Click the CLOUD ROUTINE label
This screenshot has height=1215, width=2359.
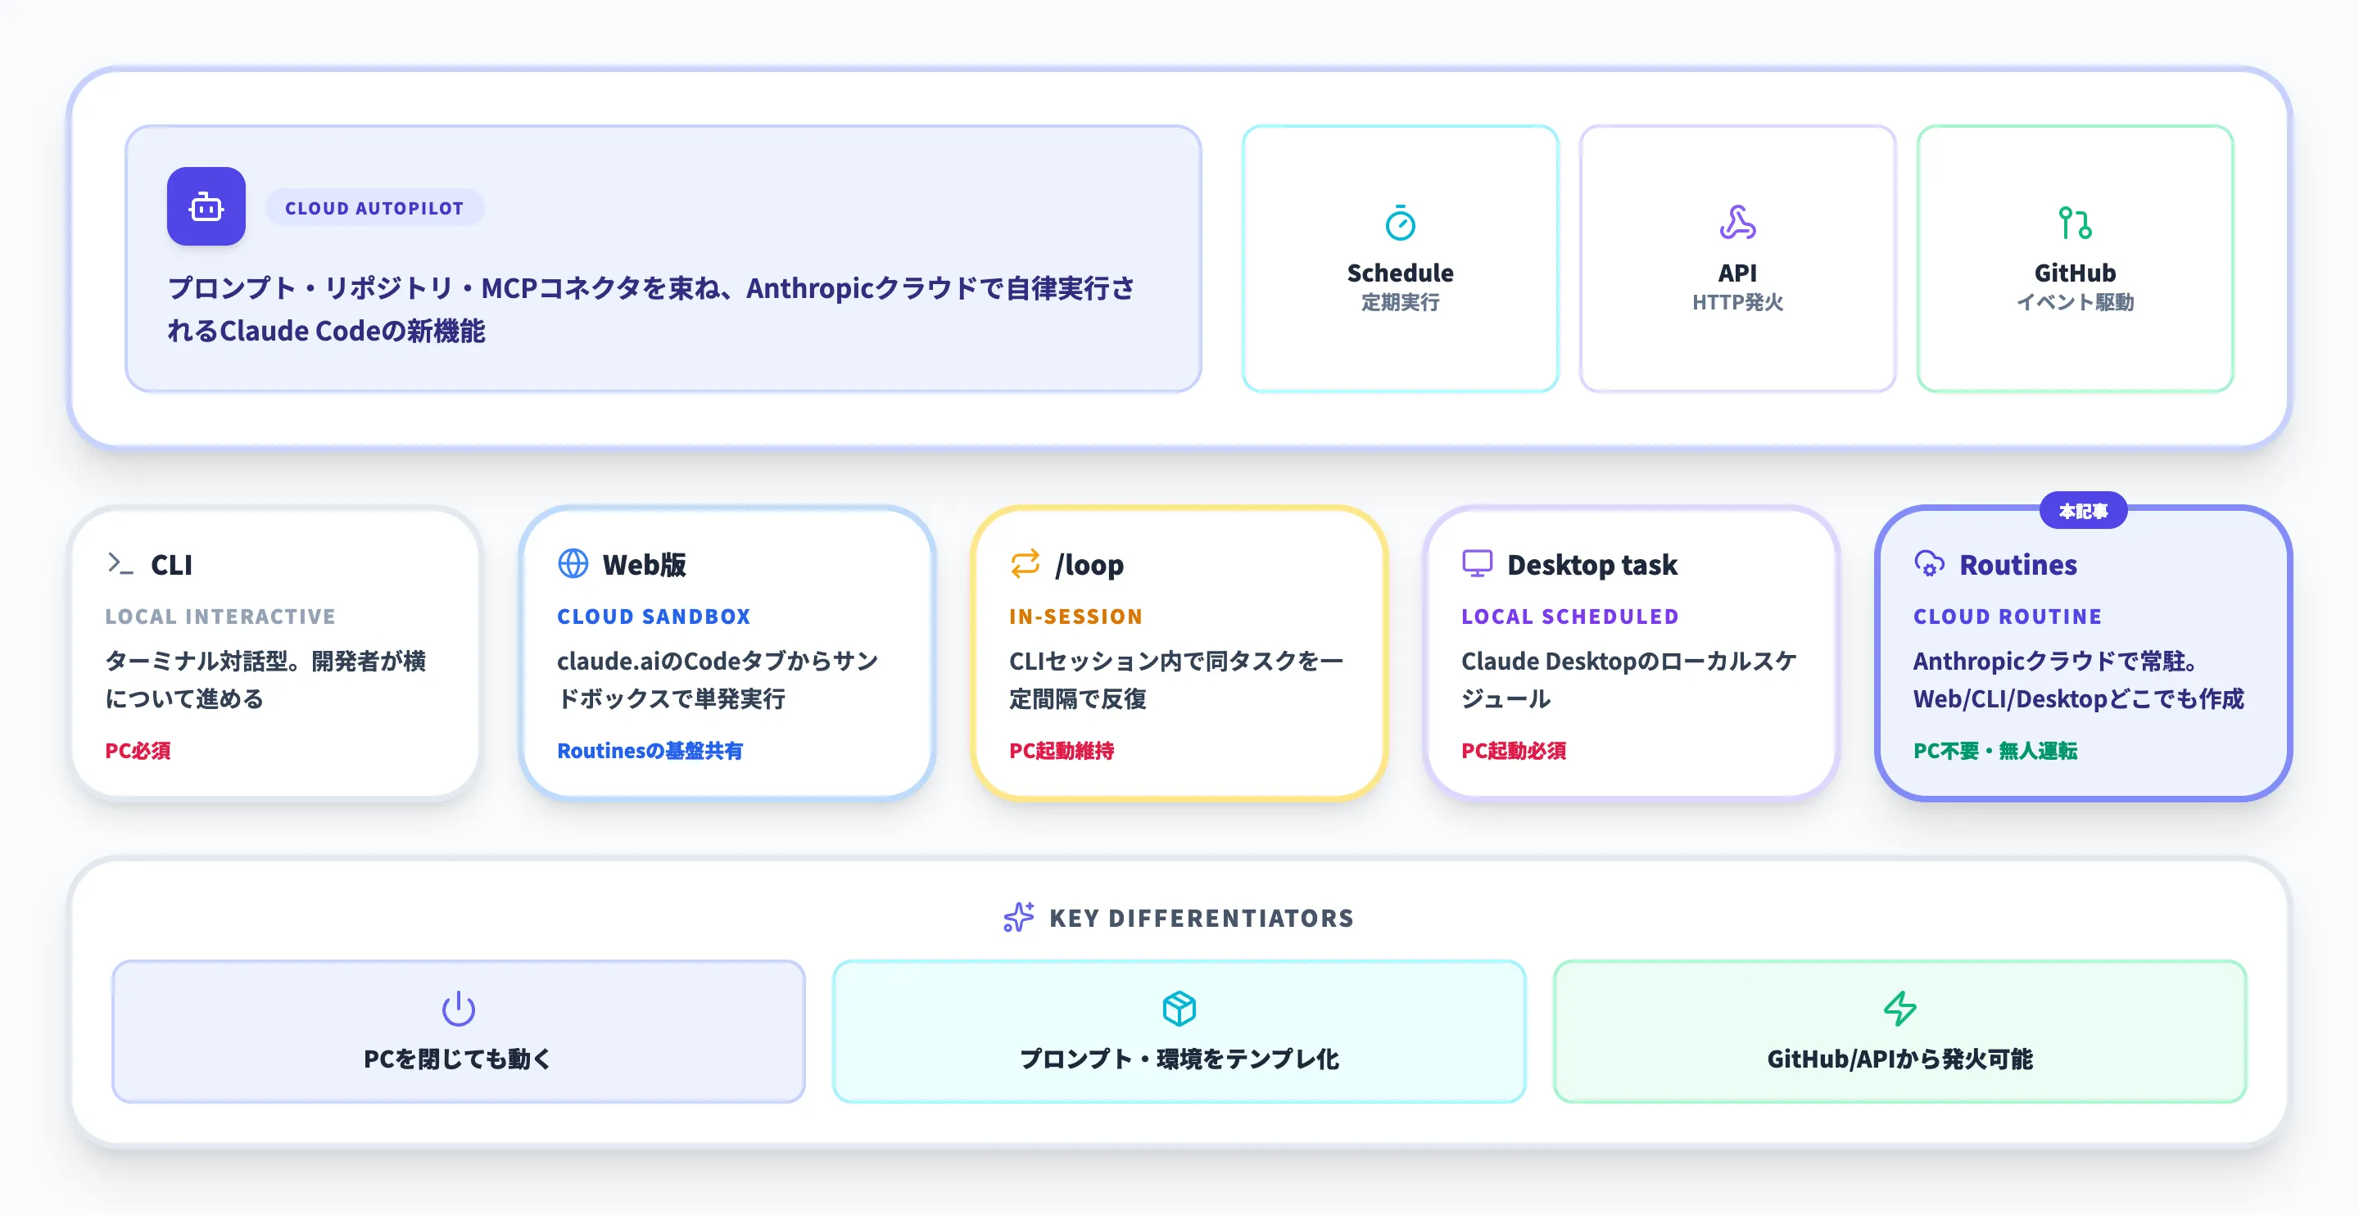pos(2008,617)
